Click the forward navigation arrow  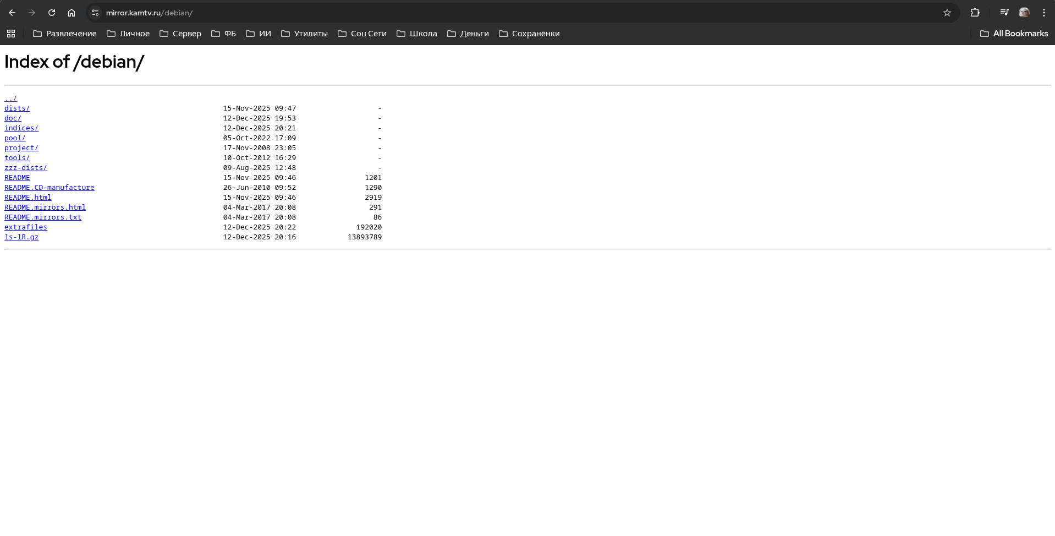coord(32,13)
